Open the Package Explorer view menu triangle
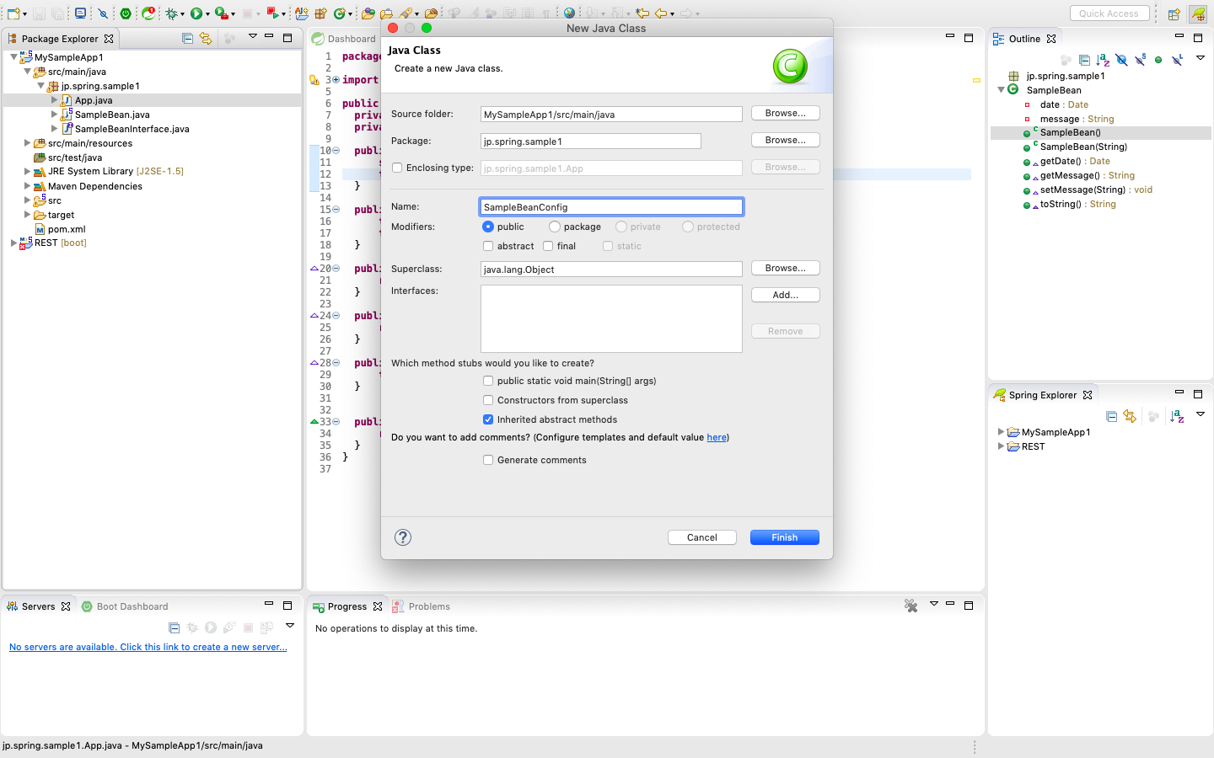The height and width of the screenshot is (758, 1214). tap(252, 36)
